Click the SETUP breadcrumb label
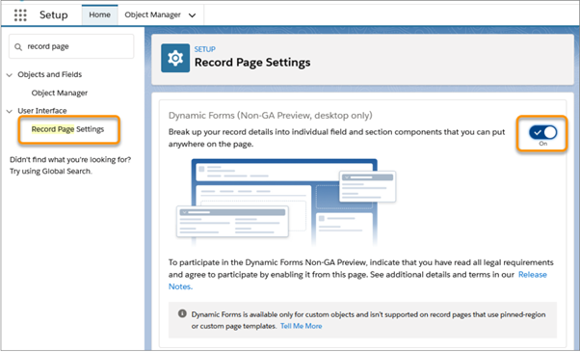Screen dimensions: 580x352 tap(205, 49)
